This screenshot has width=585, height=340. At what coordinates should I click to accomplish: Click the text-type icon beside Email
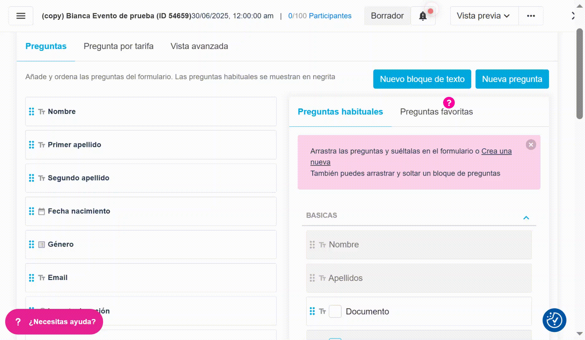click(42, 278)
